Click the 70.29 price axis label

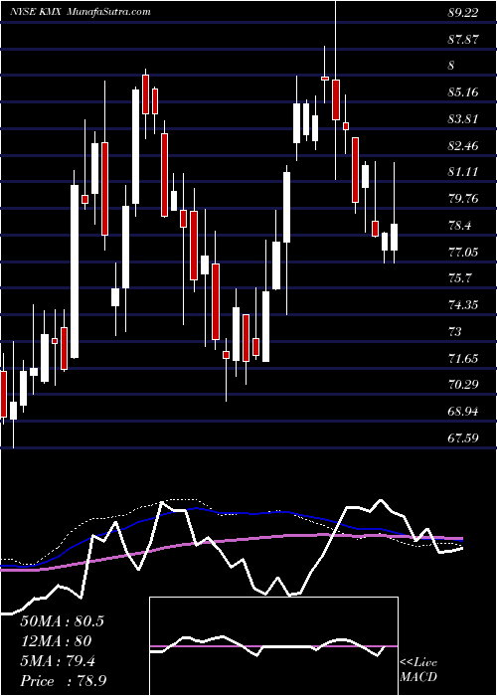tap(463, 384)
